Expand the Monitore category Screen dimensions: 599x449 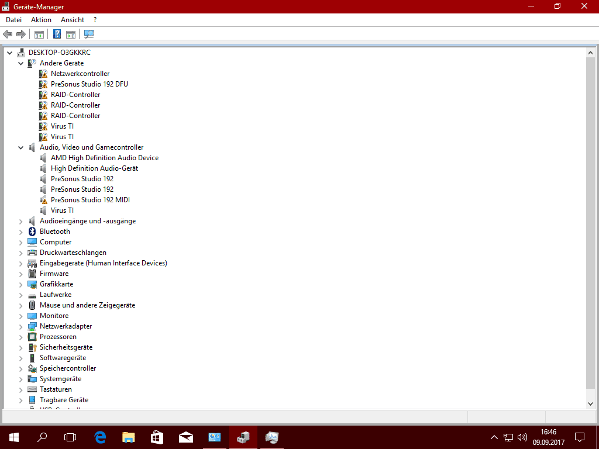(x=20, y=316)
